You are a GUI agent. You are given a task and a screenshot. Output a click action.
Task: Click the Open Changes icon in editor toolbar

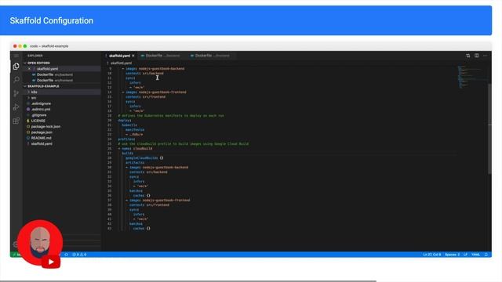pyautogui.click(x=467, y=56)
